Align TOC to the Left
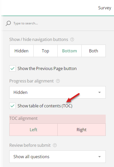This screenshot has width=114, height=167. [x=33, y=130]
